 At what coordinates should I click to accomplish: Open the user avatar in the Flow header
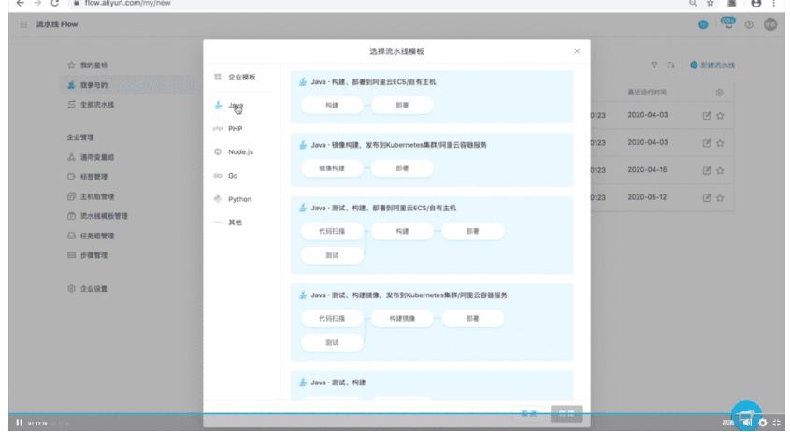point(770,24)
